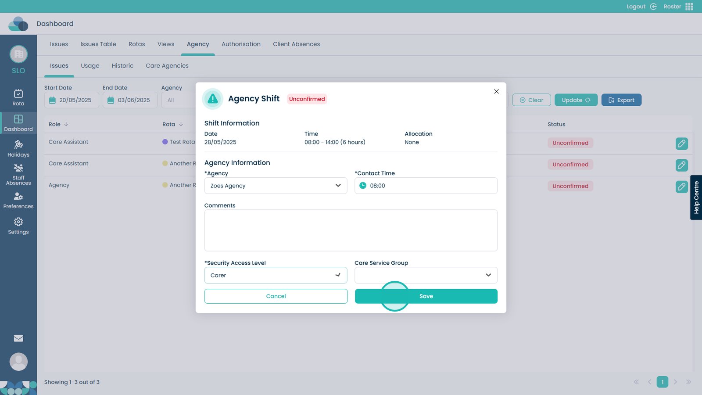Save the agency shift
Image resolution: width=702 pixels, height=395 pixels.
(426, 296)
